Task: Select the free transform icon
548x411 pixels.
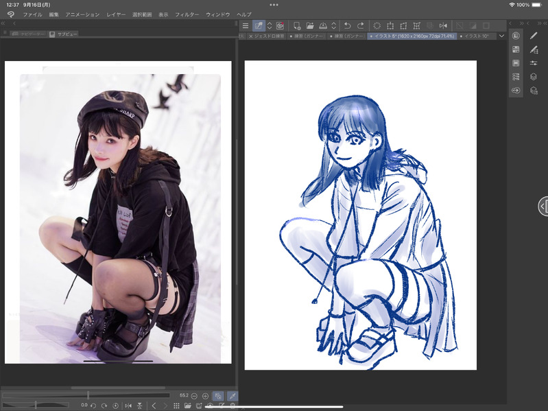Action: tap(403, 26)
